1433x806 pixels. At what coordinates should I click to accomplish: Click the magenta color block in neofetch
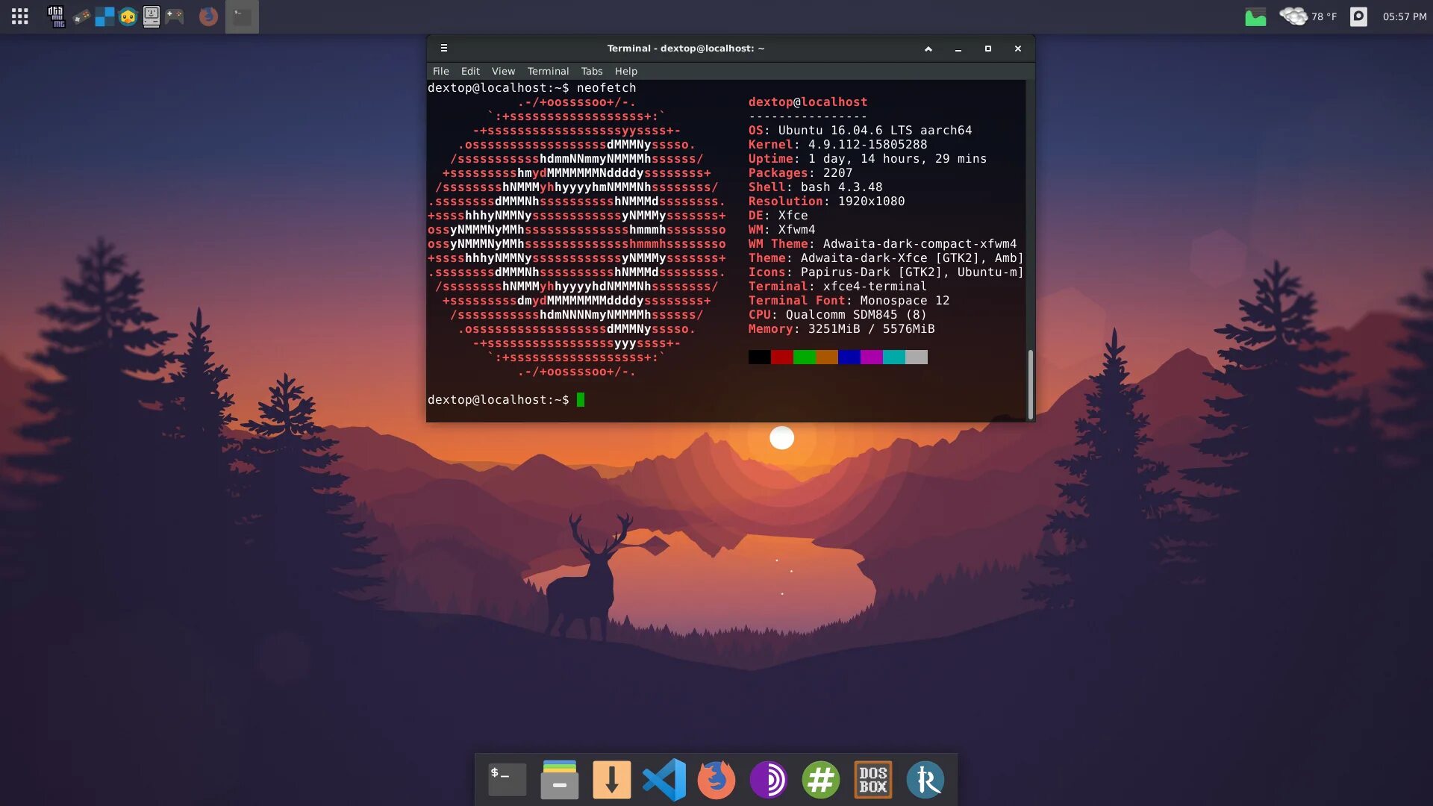(x=871, y=357)
